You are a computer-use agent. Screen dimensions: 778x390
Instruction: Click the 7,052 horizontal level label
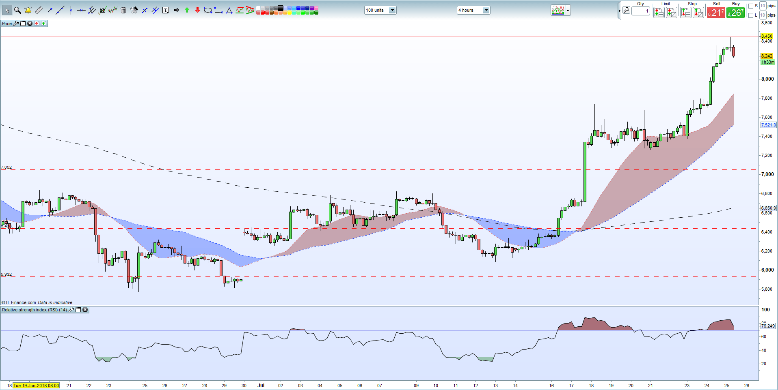pos(6,167)
